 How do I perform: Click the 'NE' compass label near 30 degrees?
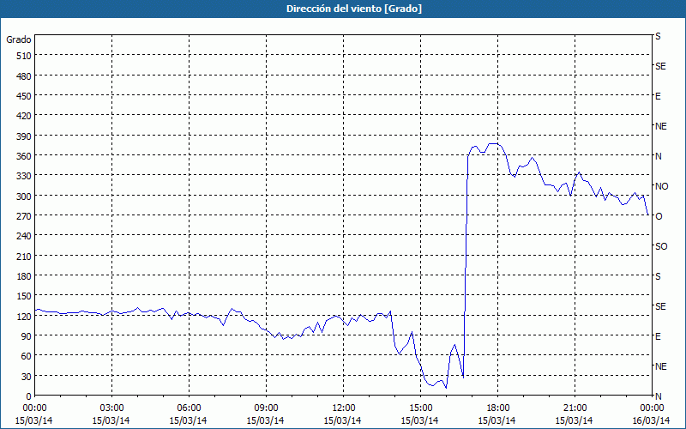point(660,366)
